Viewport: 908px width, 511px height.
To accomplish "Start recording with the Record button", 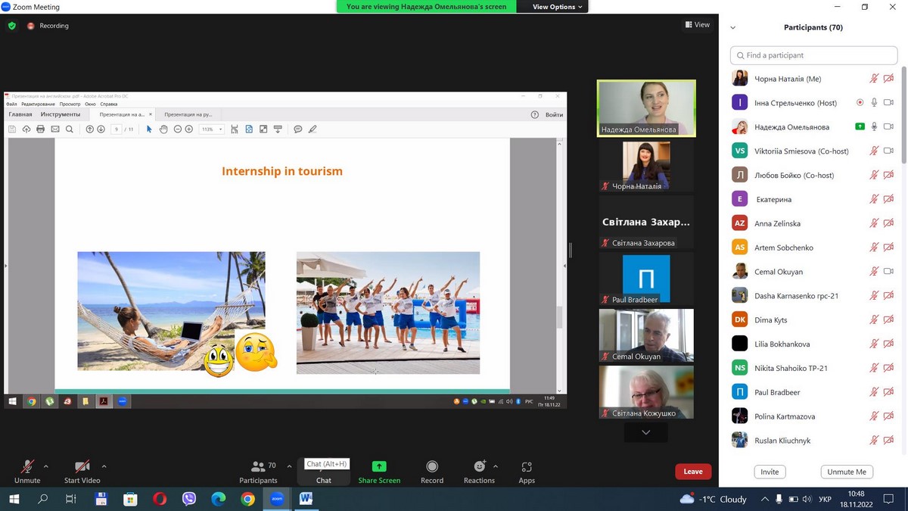I will click(432, 467).
